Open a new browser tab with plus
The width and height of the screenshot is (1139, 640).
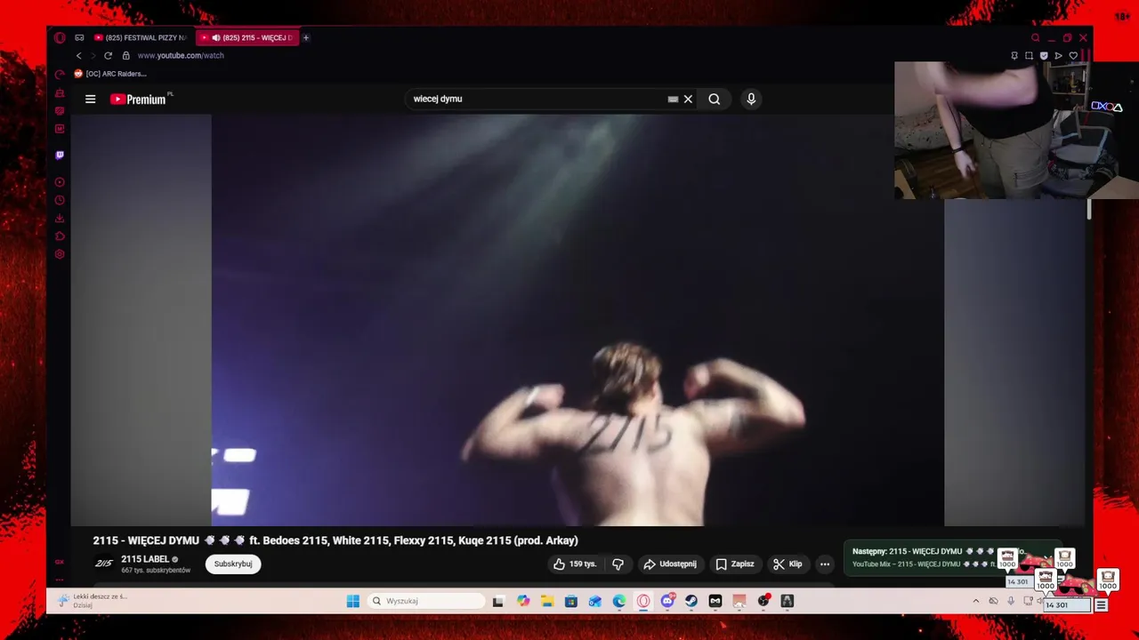pyautogui.click(x=305, y=37)
